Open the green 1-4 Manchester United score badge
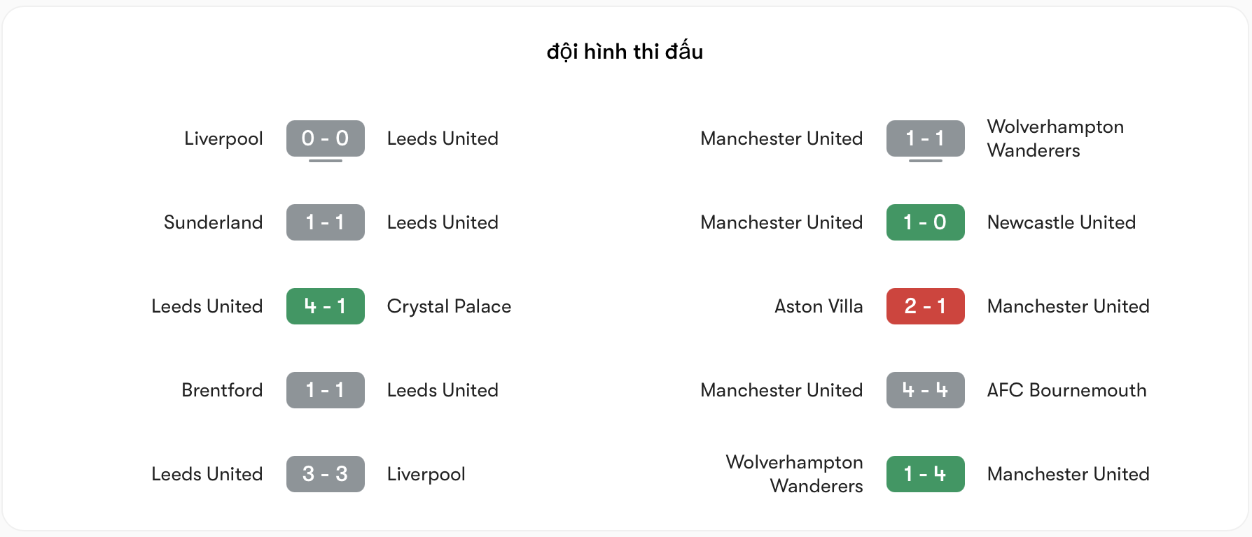The height and width of the screenshot is (537, 1252). tap(925, 474)
